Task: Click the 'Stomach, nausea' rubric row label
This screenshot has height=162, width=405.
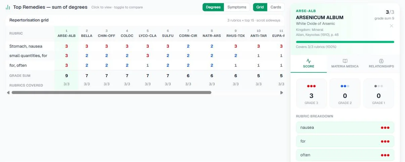Action: click(26, 46)
